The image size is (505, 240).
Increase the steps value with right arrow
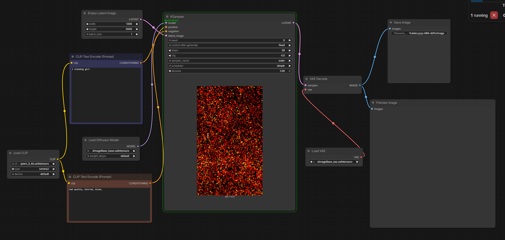pos(290,51)
